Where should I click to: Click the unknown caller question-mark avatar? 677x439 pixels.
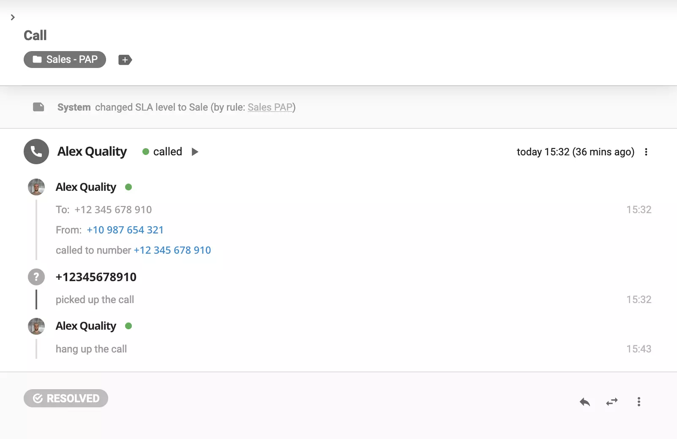pyautogui.click(x=36, y=277)
